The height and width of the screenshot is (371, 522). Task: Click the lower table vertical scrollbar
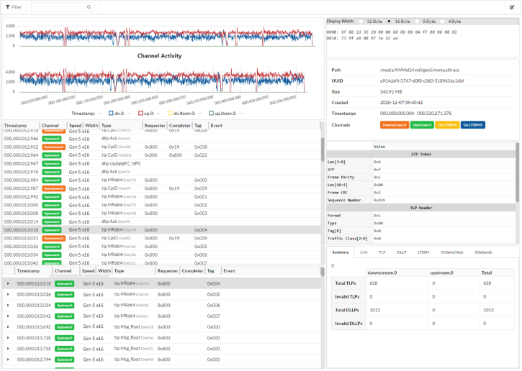pos(323,272)
